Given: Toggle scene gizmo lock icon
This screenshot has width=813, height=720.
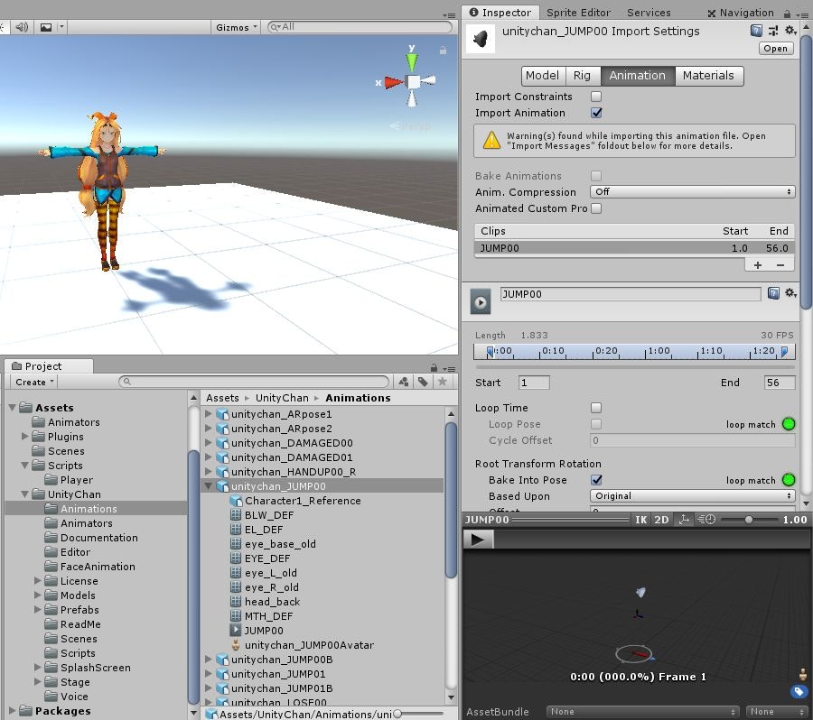Looking at the screenshot, I should click(443, 51).
